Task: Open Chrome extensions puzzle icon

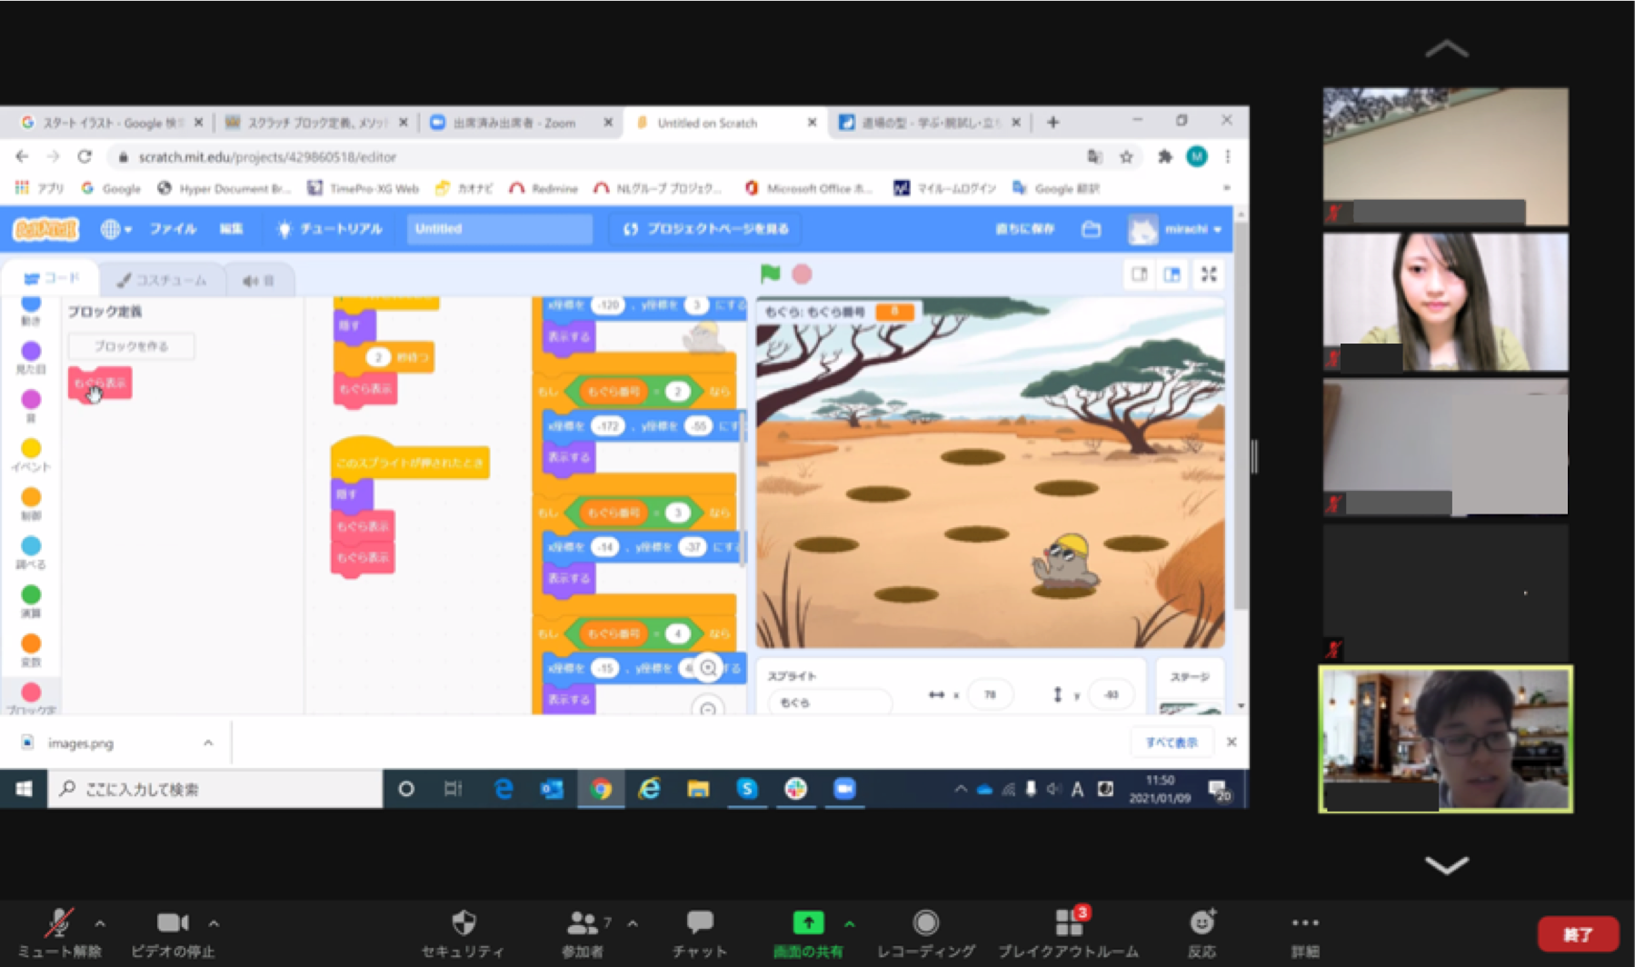Action: [x=1164, y=156]
